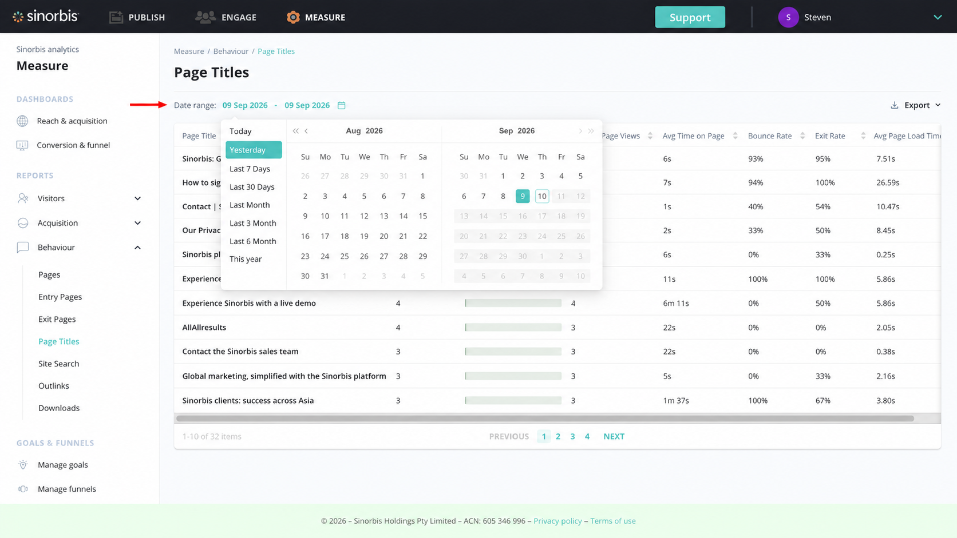The width and height of the screenshot is (957, 538).
Task: Pick the Last 3 Month preset
Action: coord(254,223)
